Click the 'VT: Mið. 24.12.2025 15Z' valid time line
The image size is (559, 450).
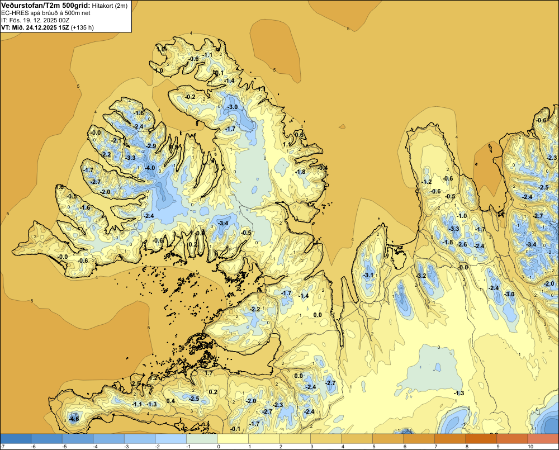coord(35,27)
